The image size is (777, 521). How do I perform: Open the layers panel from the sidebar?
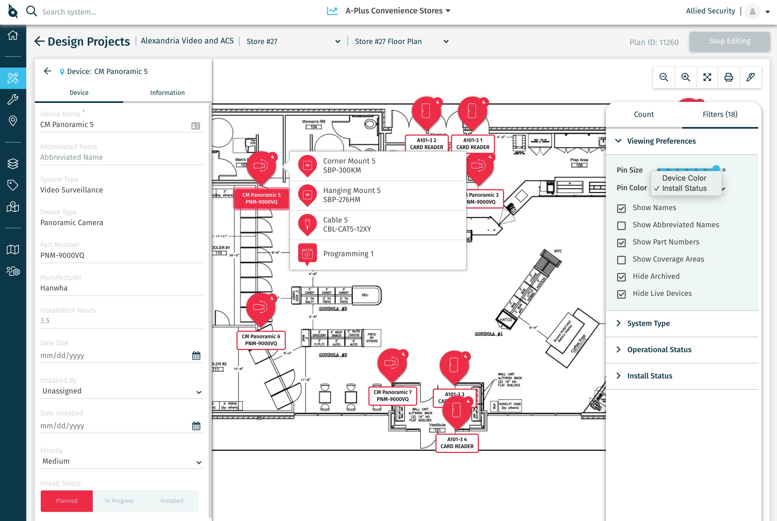coord(13,163)
